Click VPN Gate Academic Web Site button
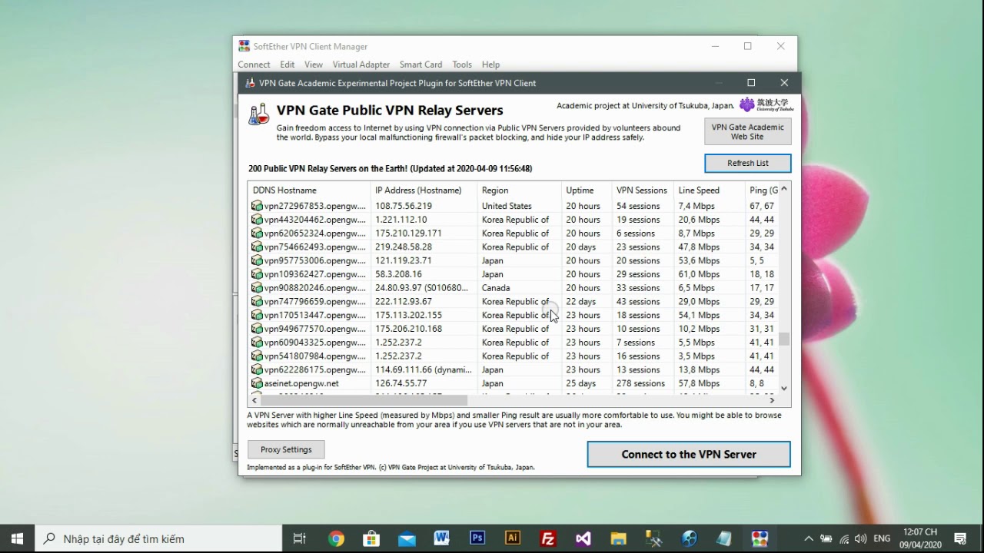This screenshot has width=984, height=553. pyautogui.click(x=748, y=131)
